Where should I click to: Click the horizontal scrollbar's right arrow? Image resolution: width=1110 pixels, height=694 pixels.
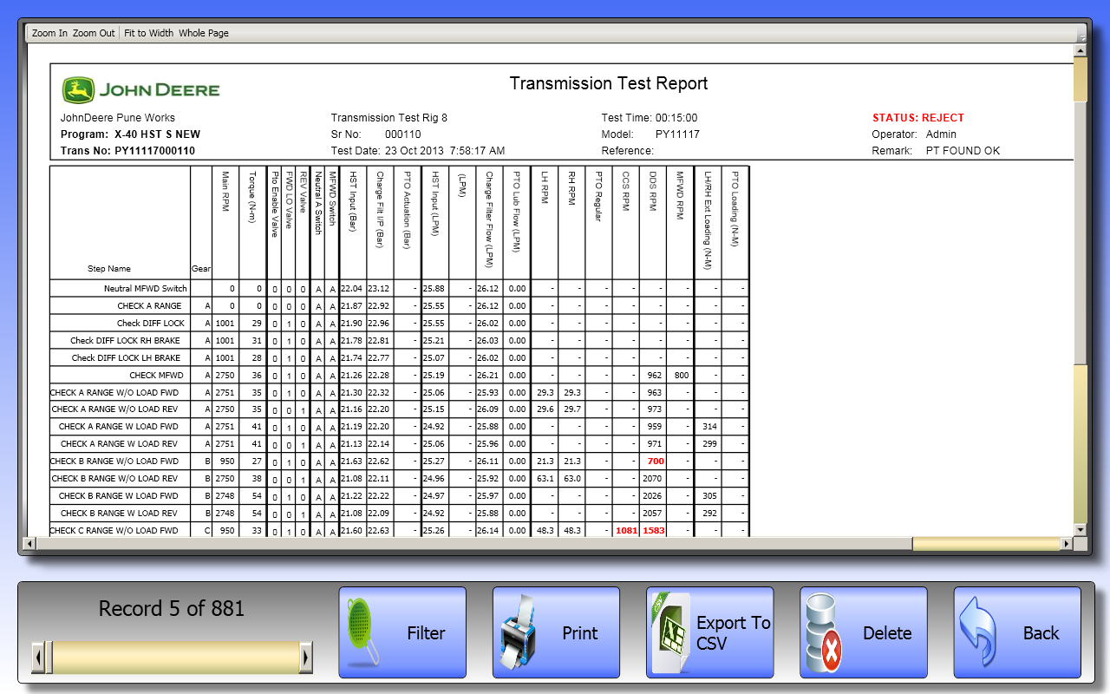click(1067, 544)
